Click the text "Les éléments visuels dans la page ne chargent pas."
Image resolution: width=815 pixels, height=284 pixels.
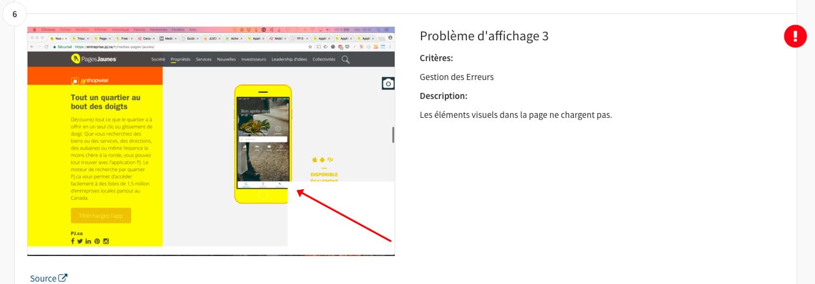[x=516, y=115]
